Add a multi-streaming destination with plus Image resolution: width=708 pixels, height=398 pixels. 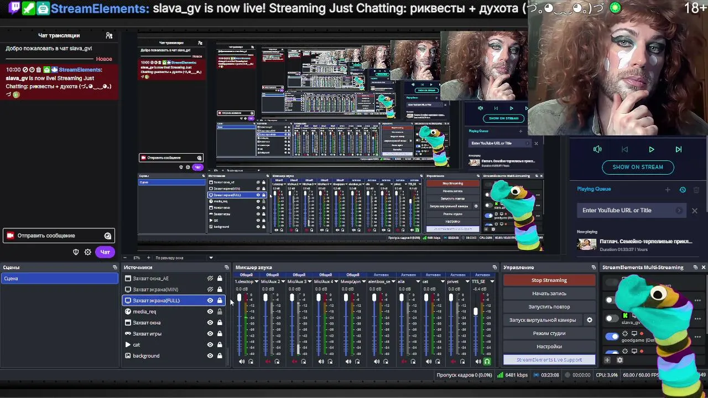(607, 360)
